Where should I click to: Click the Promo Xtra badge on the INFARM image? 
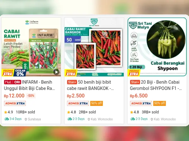(8, 73)
